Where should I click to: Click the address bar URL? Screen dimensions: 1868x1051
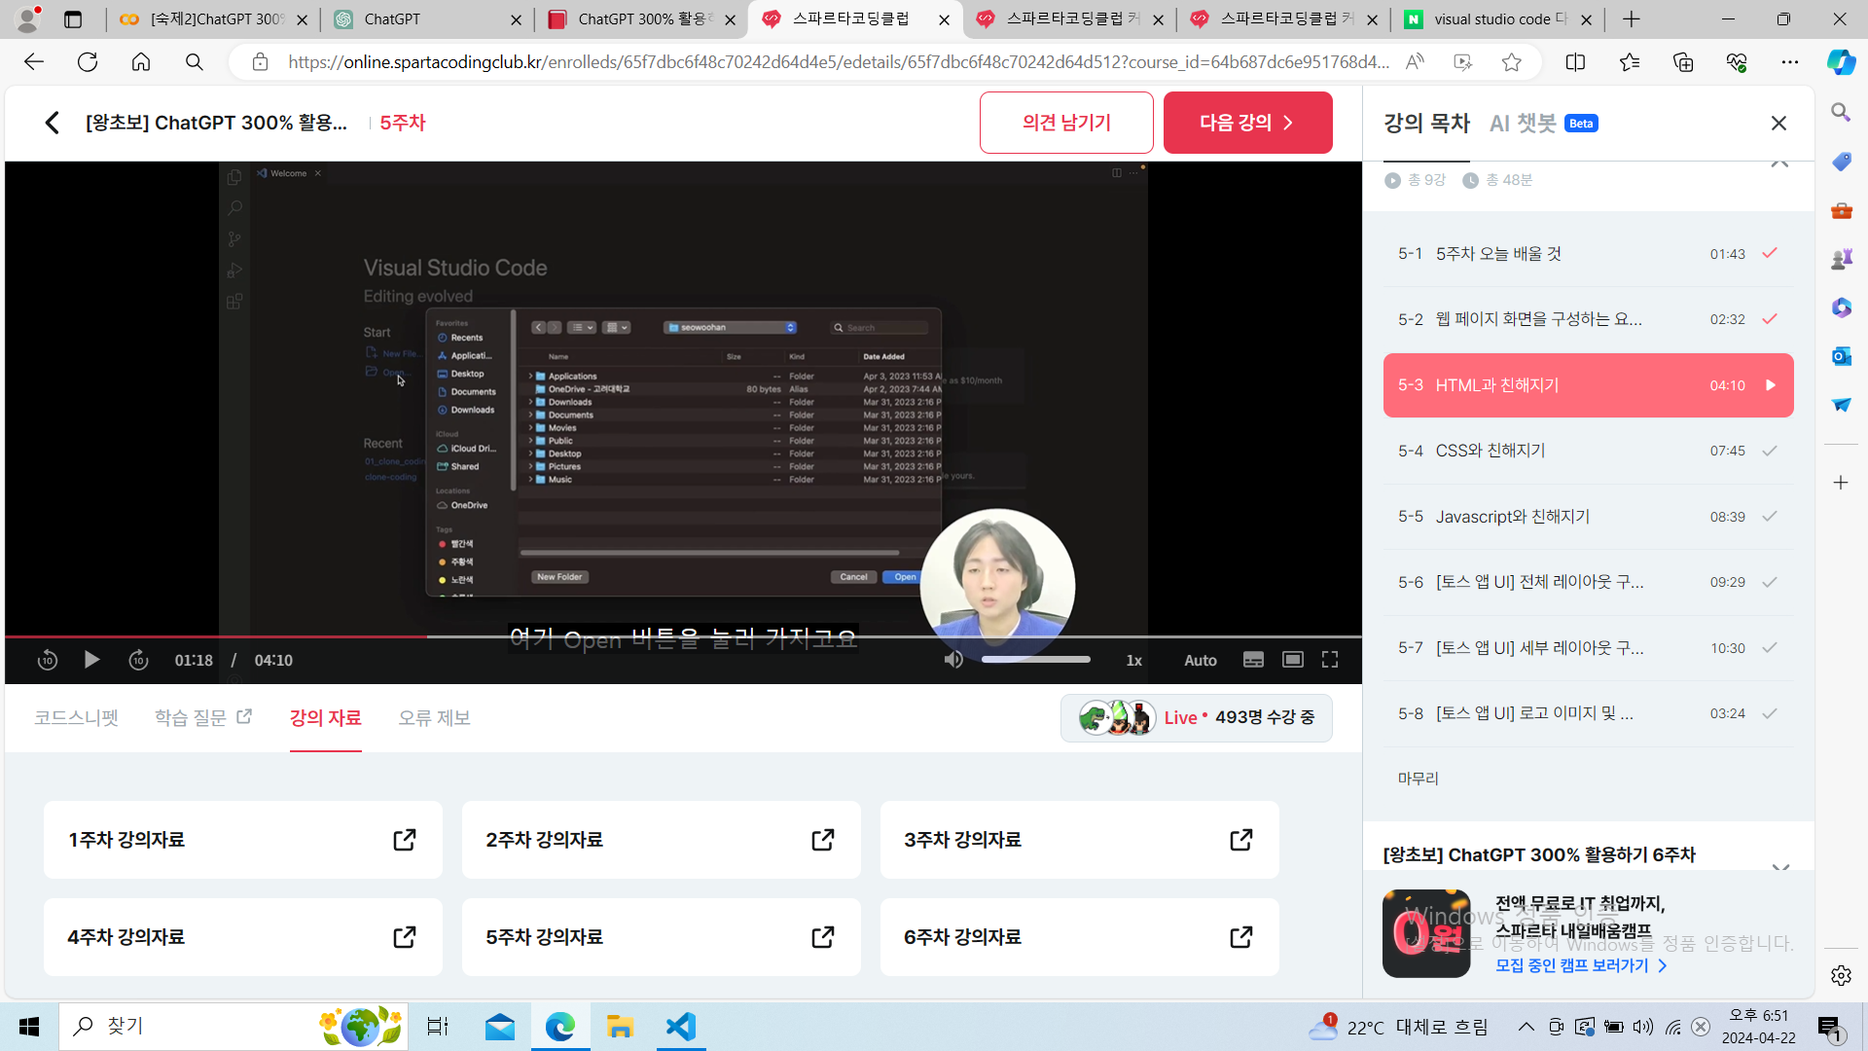point(839,62)
